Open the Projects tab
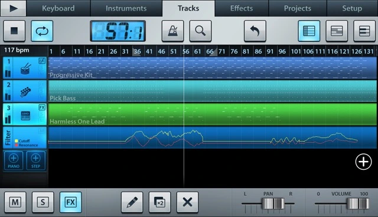This screenshot has height=217, width=378. (x=298, y=8)
